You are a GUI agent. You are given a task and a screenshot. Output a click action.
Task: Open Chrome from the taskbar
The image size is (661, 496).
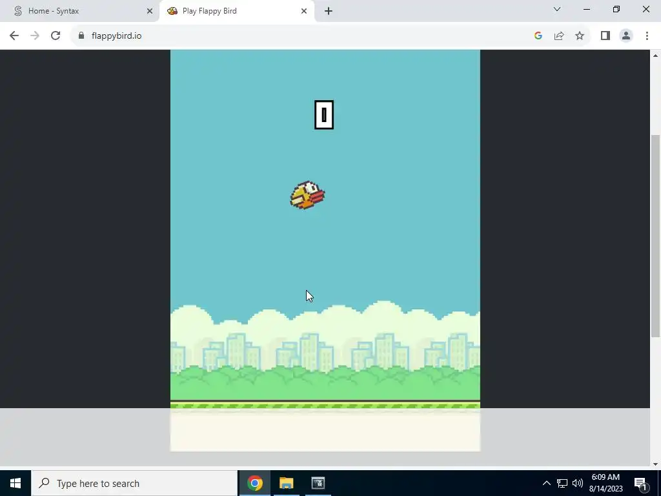(x=254, y=483)
